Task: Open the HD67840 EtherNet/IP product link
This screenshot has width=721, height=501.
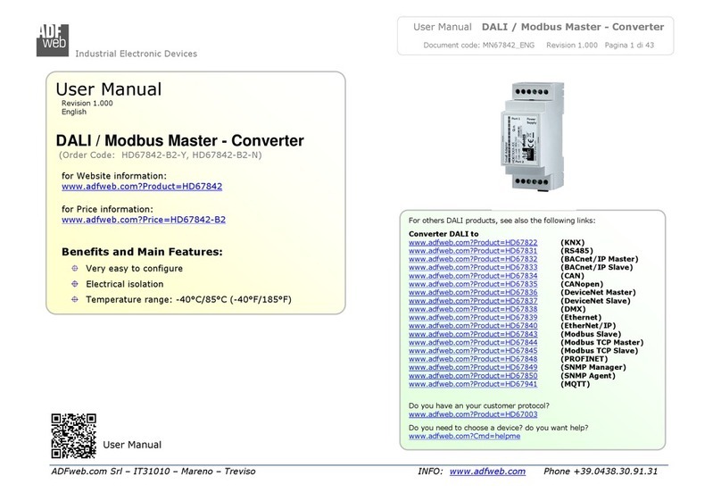Action: pyautogui.click(x=473, y=325)
